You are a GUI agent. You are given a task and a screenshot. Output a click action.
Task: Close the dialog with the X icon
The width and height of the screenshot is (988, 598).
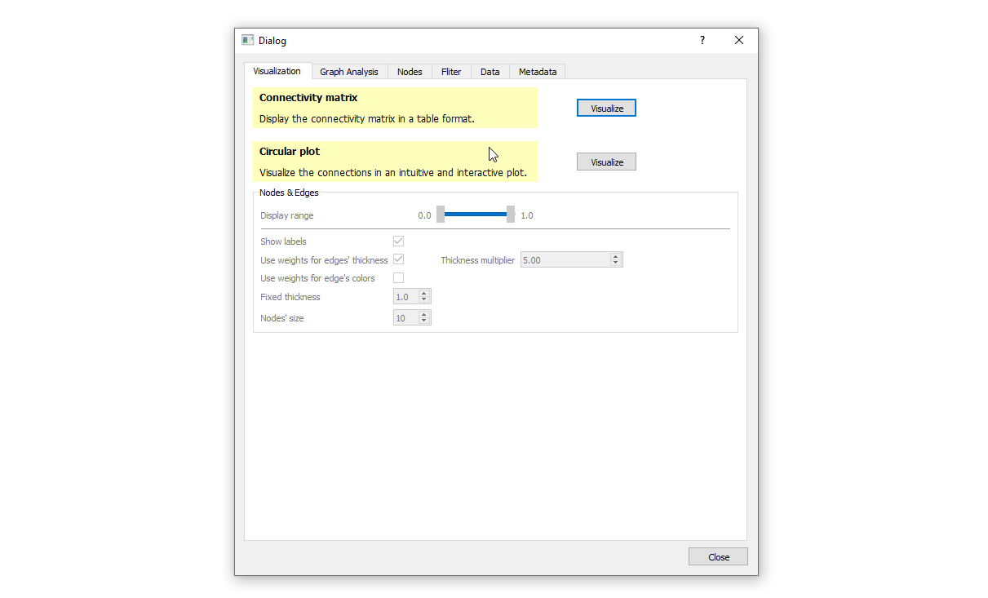738,40
